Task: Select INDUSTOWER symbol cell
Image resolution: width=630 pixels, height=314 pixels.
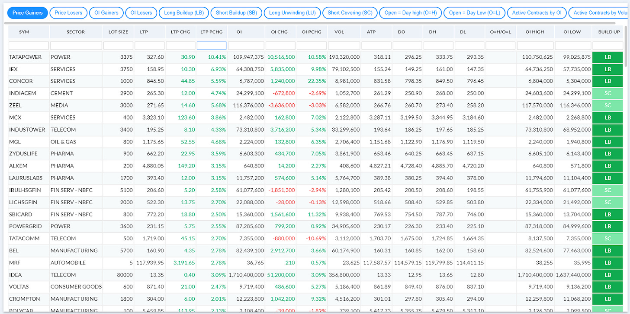Action: pos(29,130)
